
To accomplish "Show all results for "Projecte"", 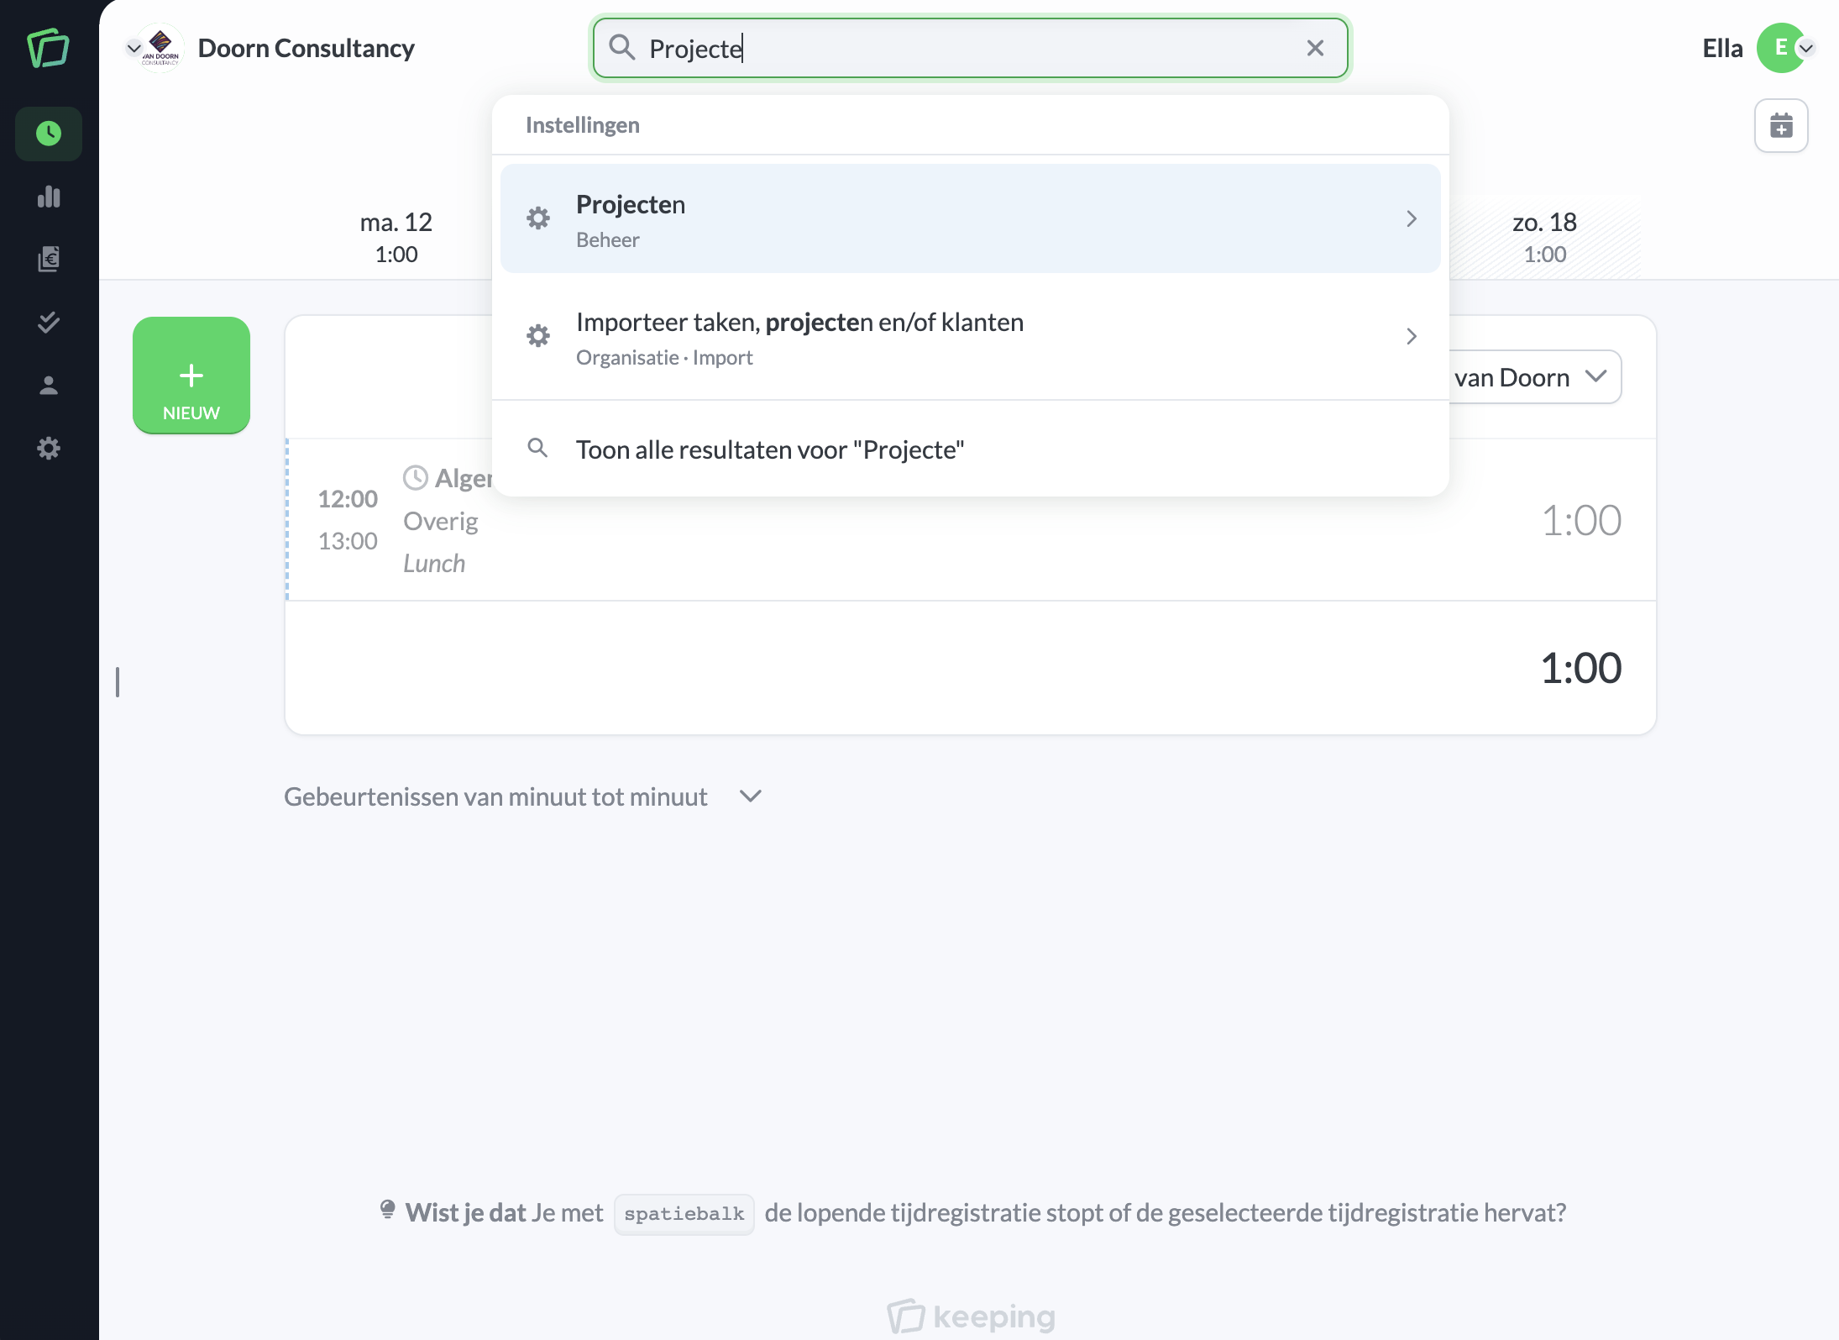I will click(970, 449).
